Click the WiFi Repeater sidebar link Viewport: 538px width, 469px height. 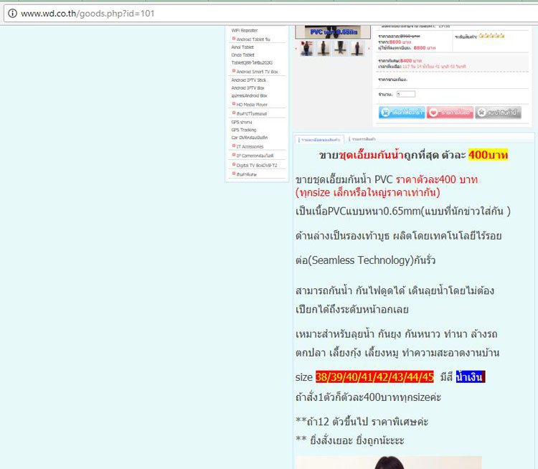(244, 31)
